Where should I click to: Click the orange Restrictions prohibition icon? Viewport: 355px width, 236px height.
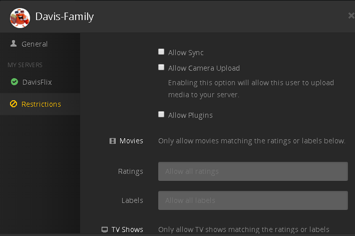[x=14, y=104]
